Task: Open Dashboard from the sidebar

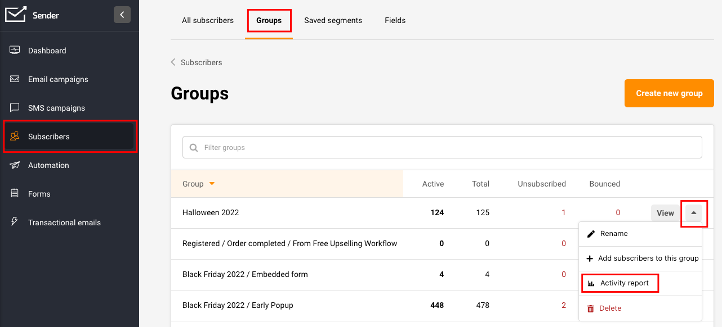Action: (47, 51)
